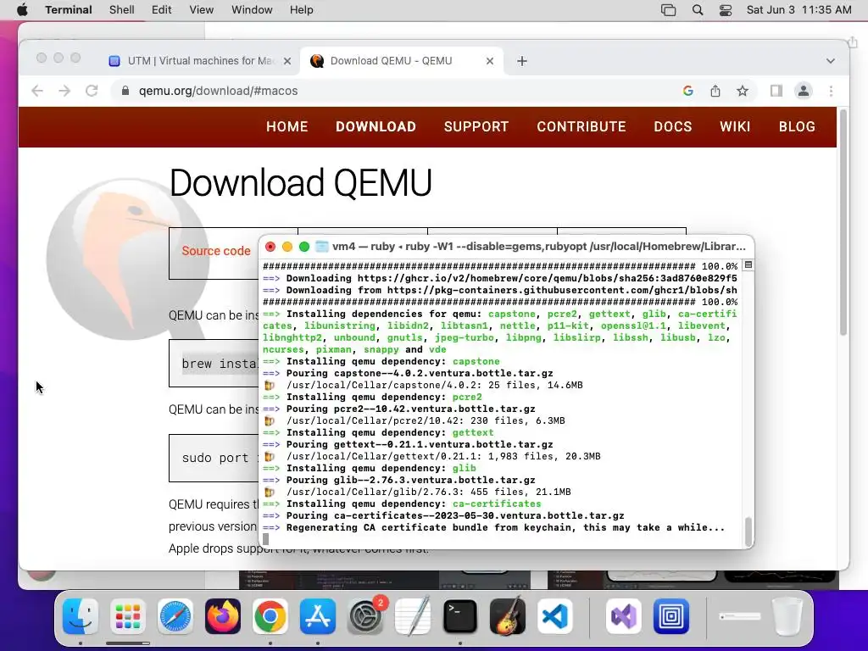
Task: Click the screen mirroring menu bar icon
Action: (x=668, y=10)
